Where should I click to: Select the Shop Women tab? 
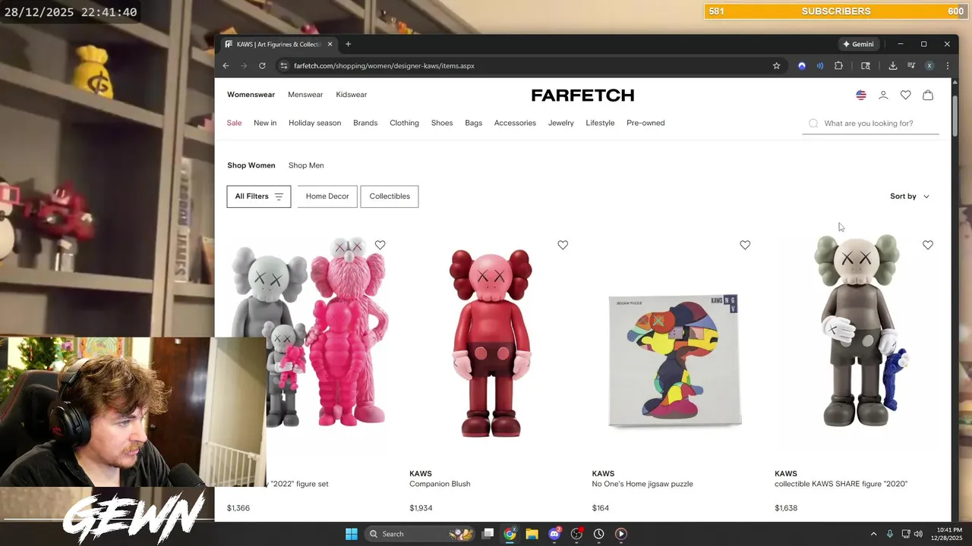(251, 165)
